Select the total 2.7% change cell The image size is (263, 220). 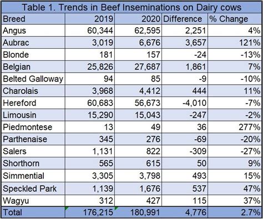[235, 212]
